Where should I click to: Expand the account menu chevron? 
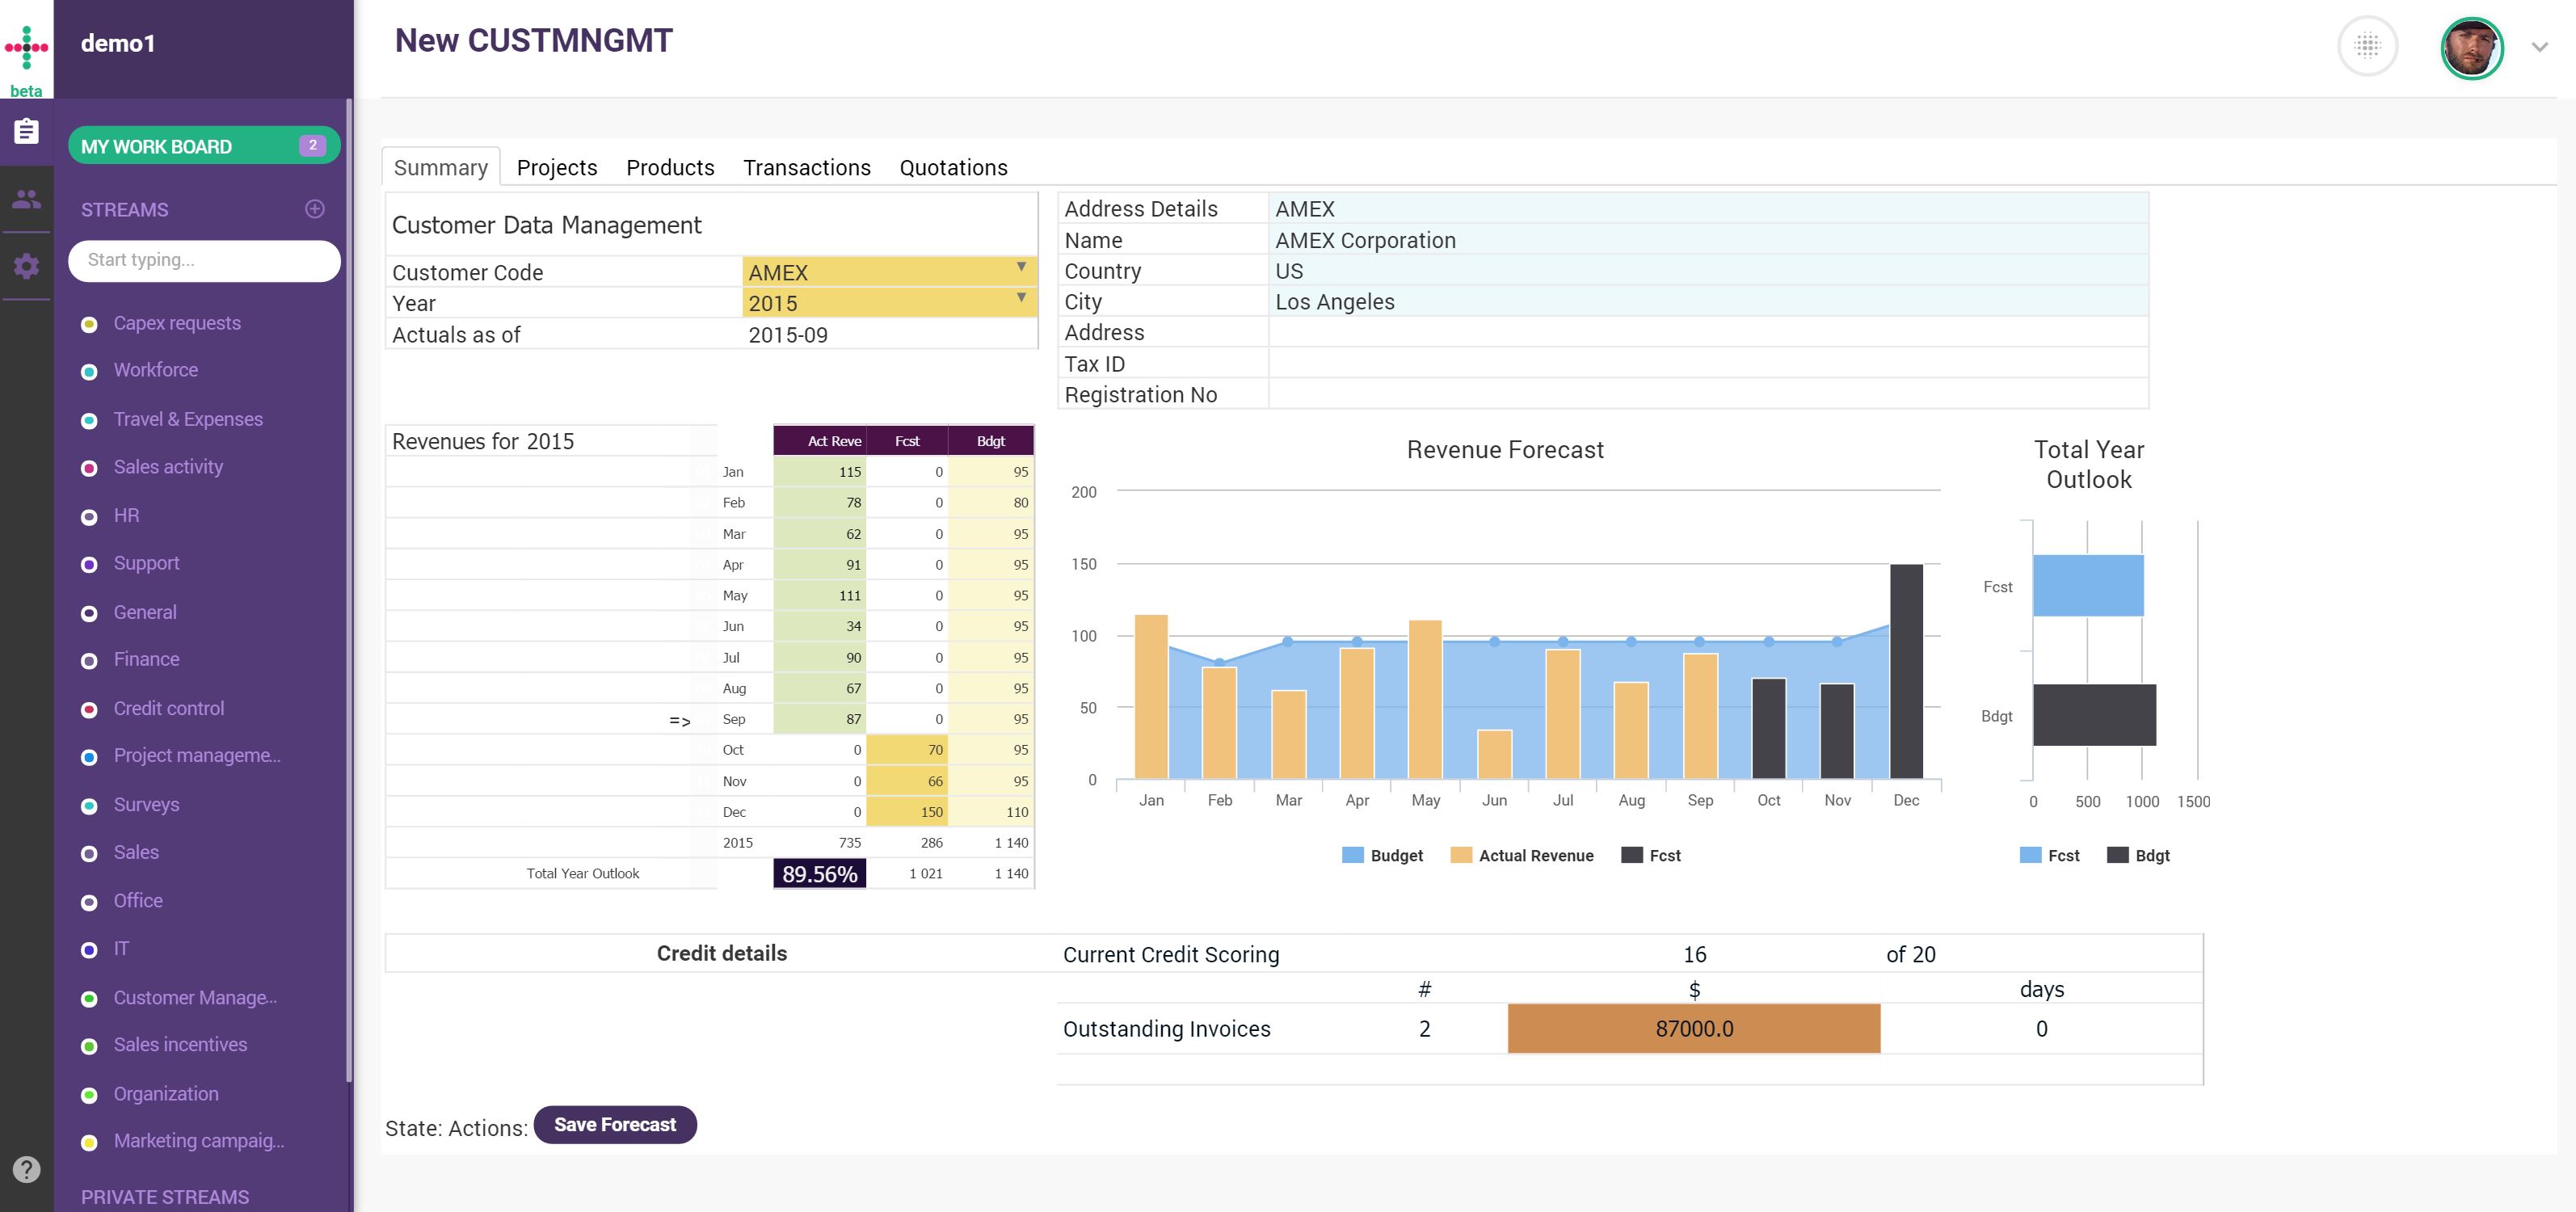(2539, 47)
